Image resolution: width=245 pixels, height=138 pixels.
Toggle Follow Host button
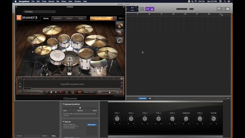[x=80, y=92]
